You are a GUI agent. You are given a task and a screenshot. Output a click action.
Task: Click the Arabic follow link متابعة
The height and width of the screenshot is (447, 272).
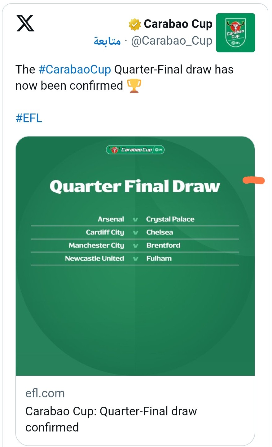[x=107, y=41]
